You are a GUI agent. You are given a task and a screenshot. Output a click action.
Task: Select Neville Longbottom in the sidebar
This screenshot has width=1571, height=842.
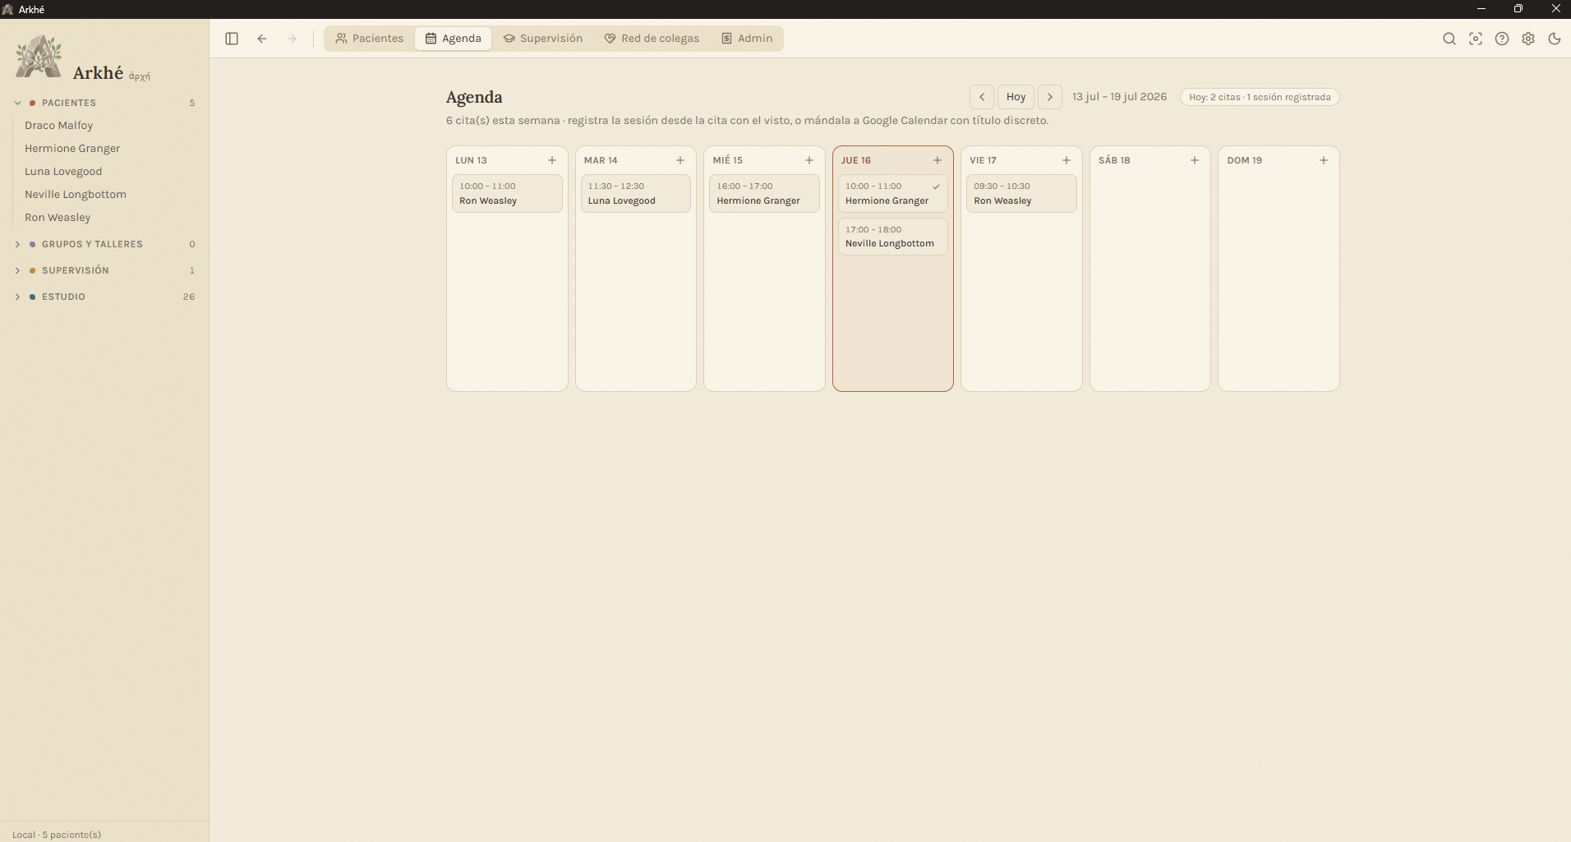pos(76,195)
